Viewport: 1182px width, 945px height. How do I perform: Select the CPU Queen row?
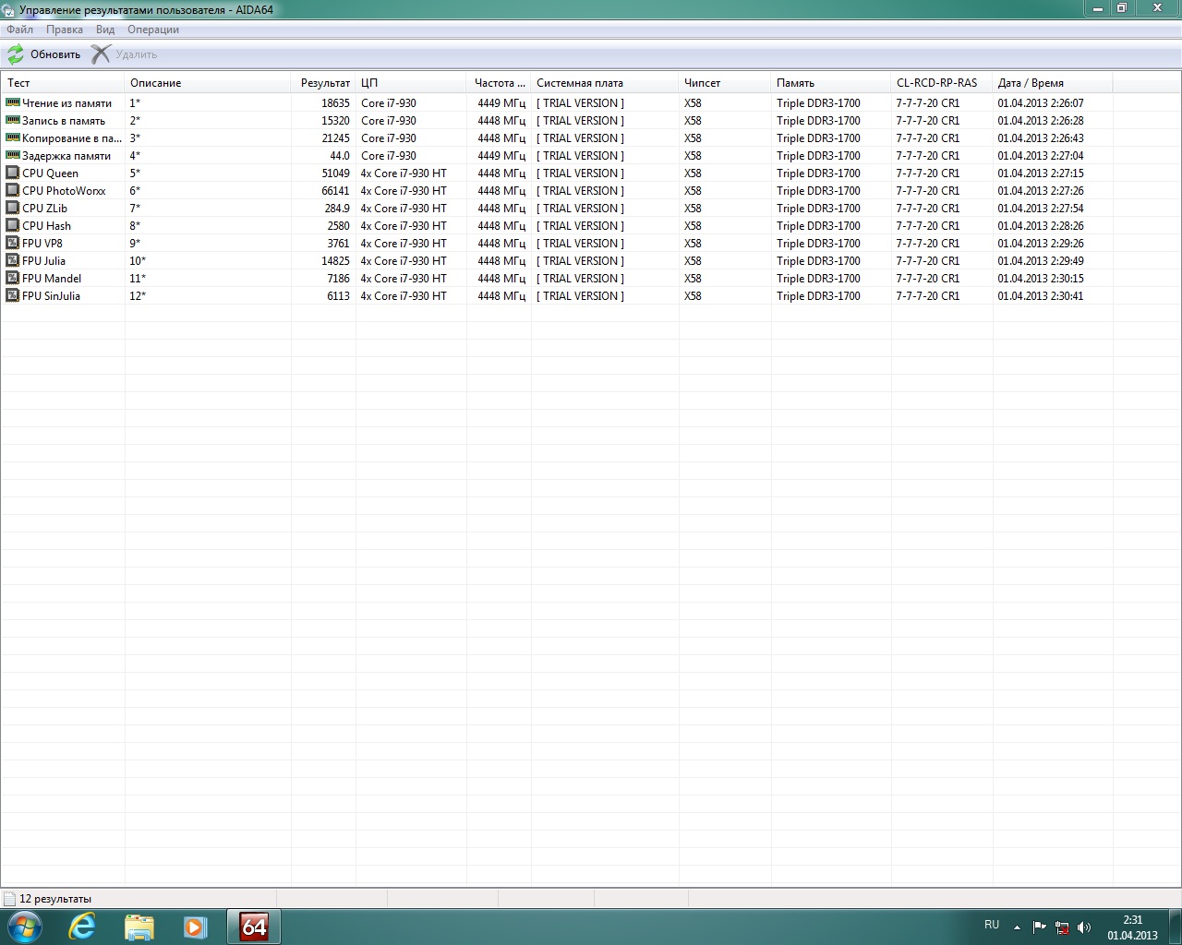558,173
